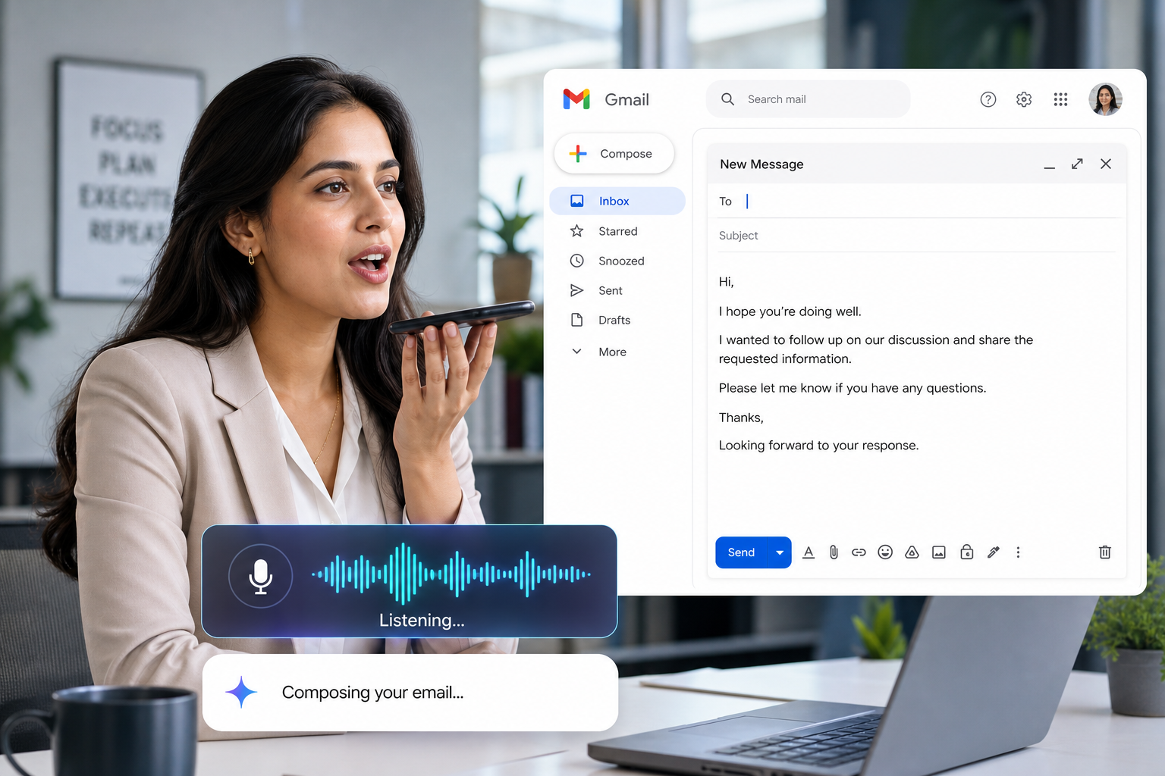Open the Sent folder
Screen dimensions: 1165x776
[x=617, y=290]
